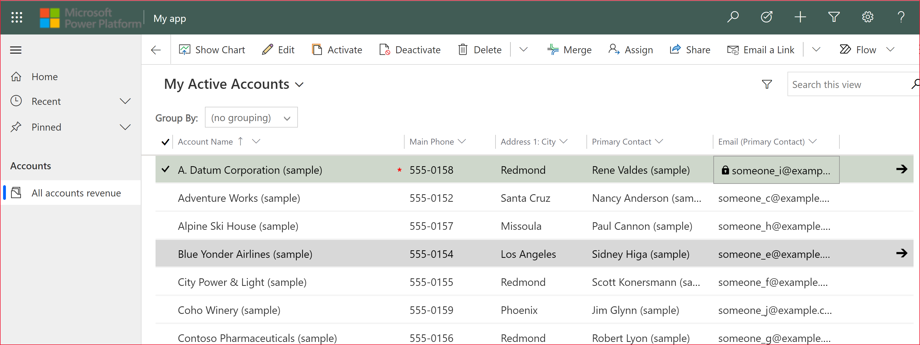The width and height of the screenshot is (920, 345).
Task: Click the Edit button in toolbar
Action: (x=279, y=50)
